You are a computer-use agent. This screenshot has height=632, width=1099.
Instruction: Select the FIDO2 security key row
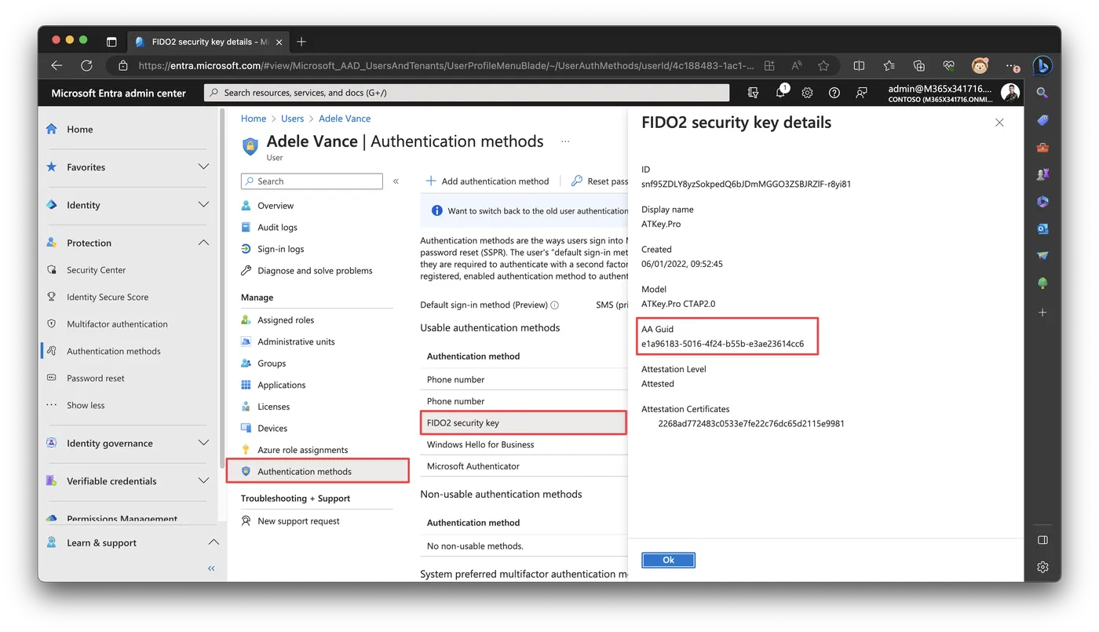tap(524, 423)
